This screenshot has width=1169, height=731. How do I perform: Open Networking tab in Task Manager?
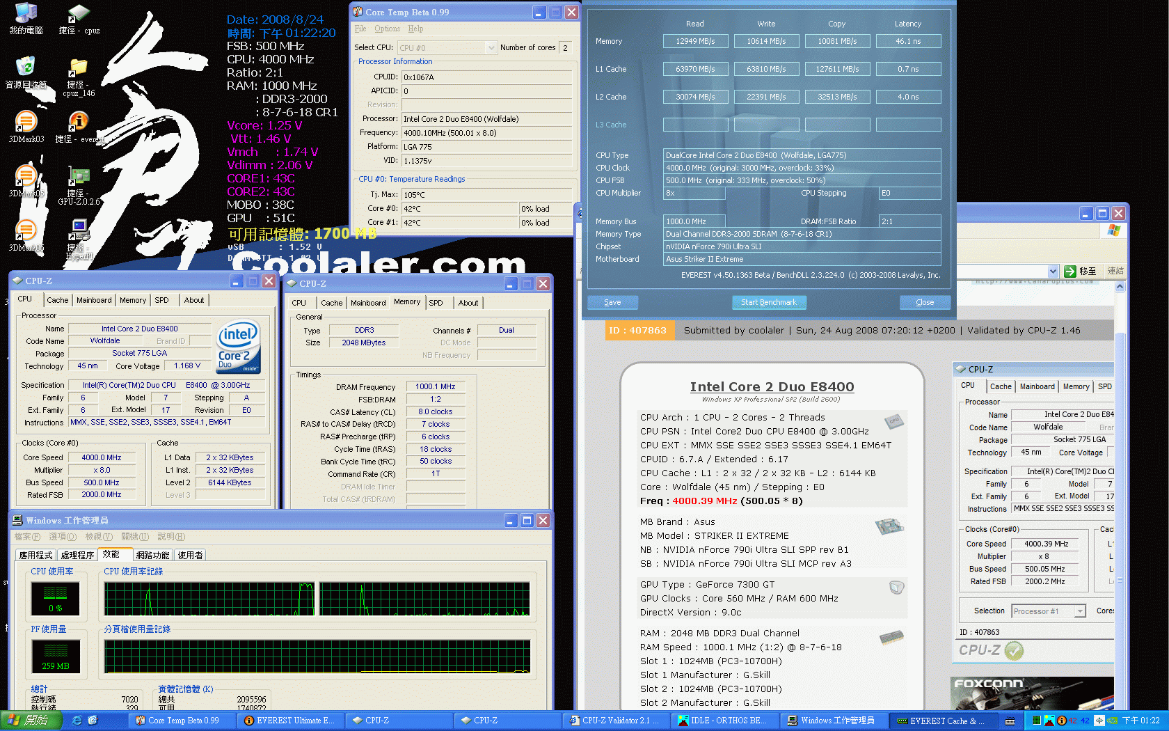tap(152, 555)
